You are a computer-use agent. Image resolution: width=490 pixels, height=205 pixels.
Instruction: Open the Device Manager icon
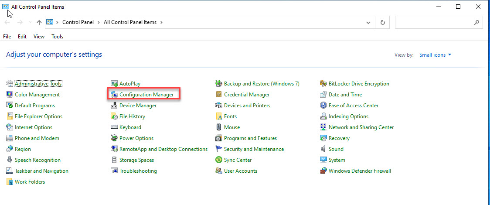click(x=114, y=106)
